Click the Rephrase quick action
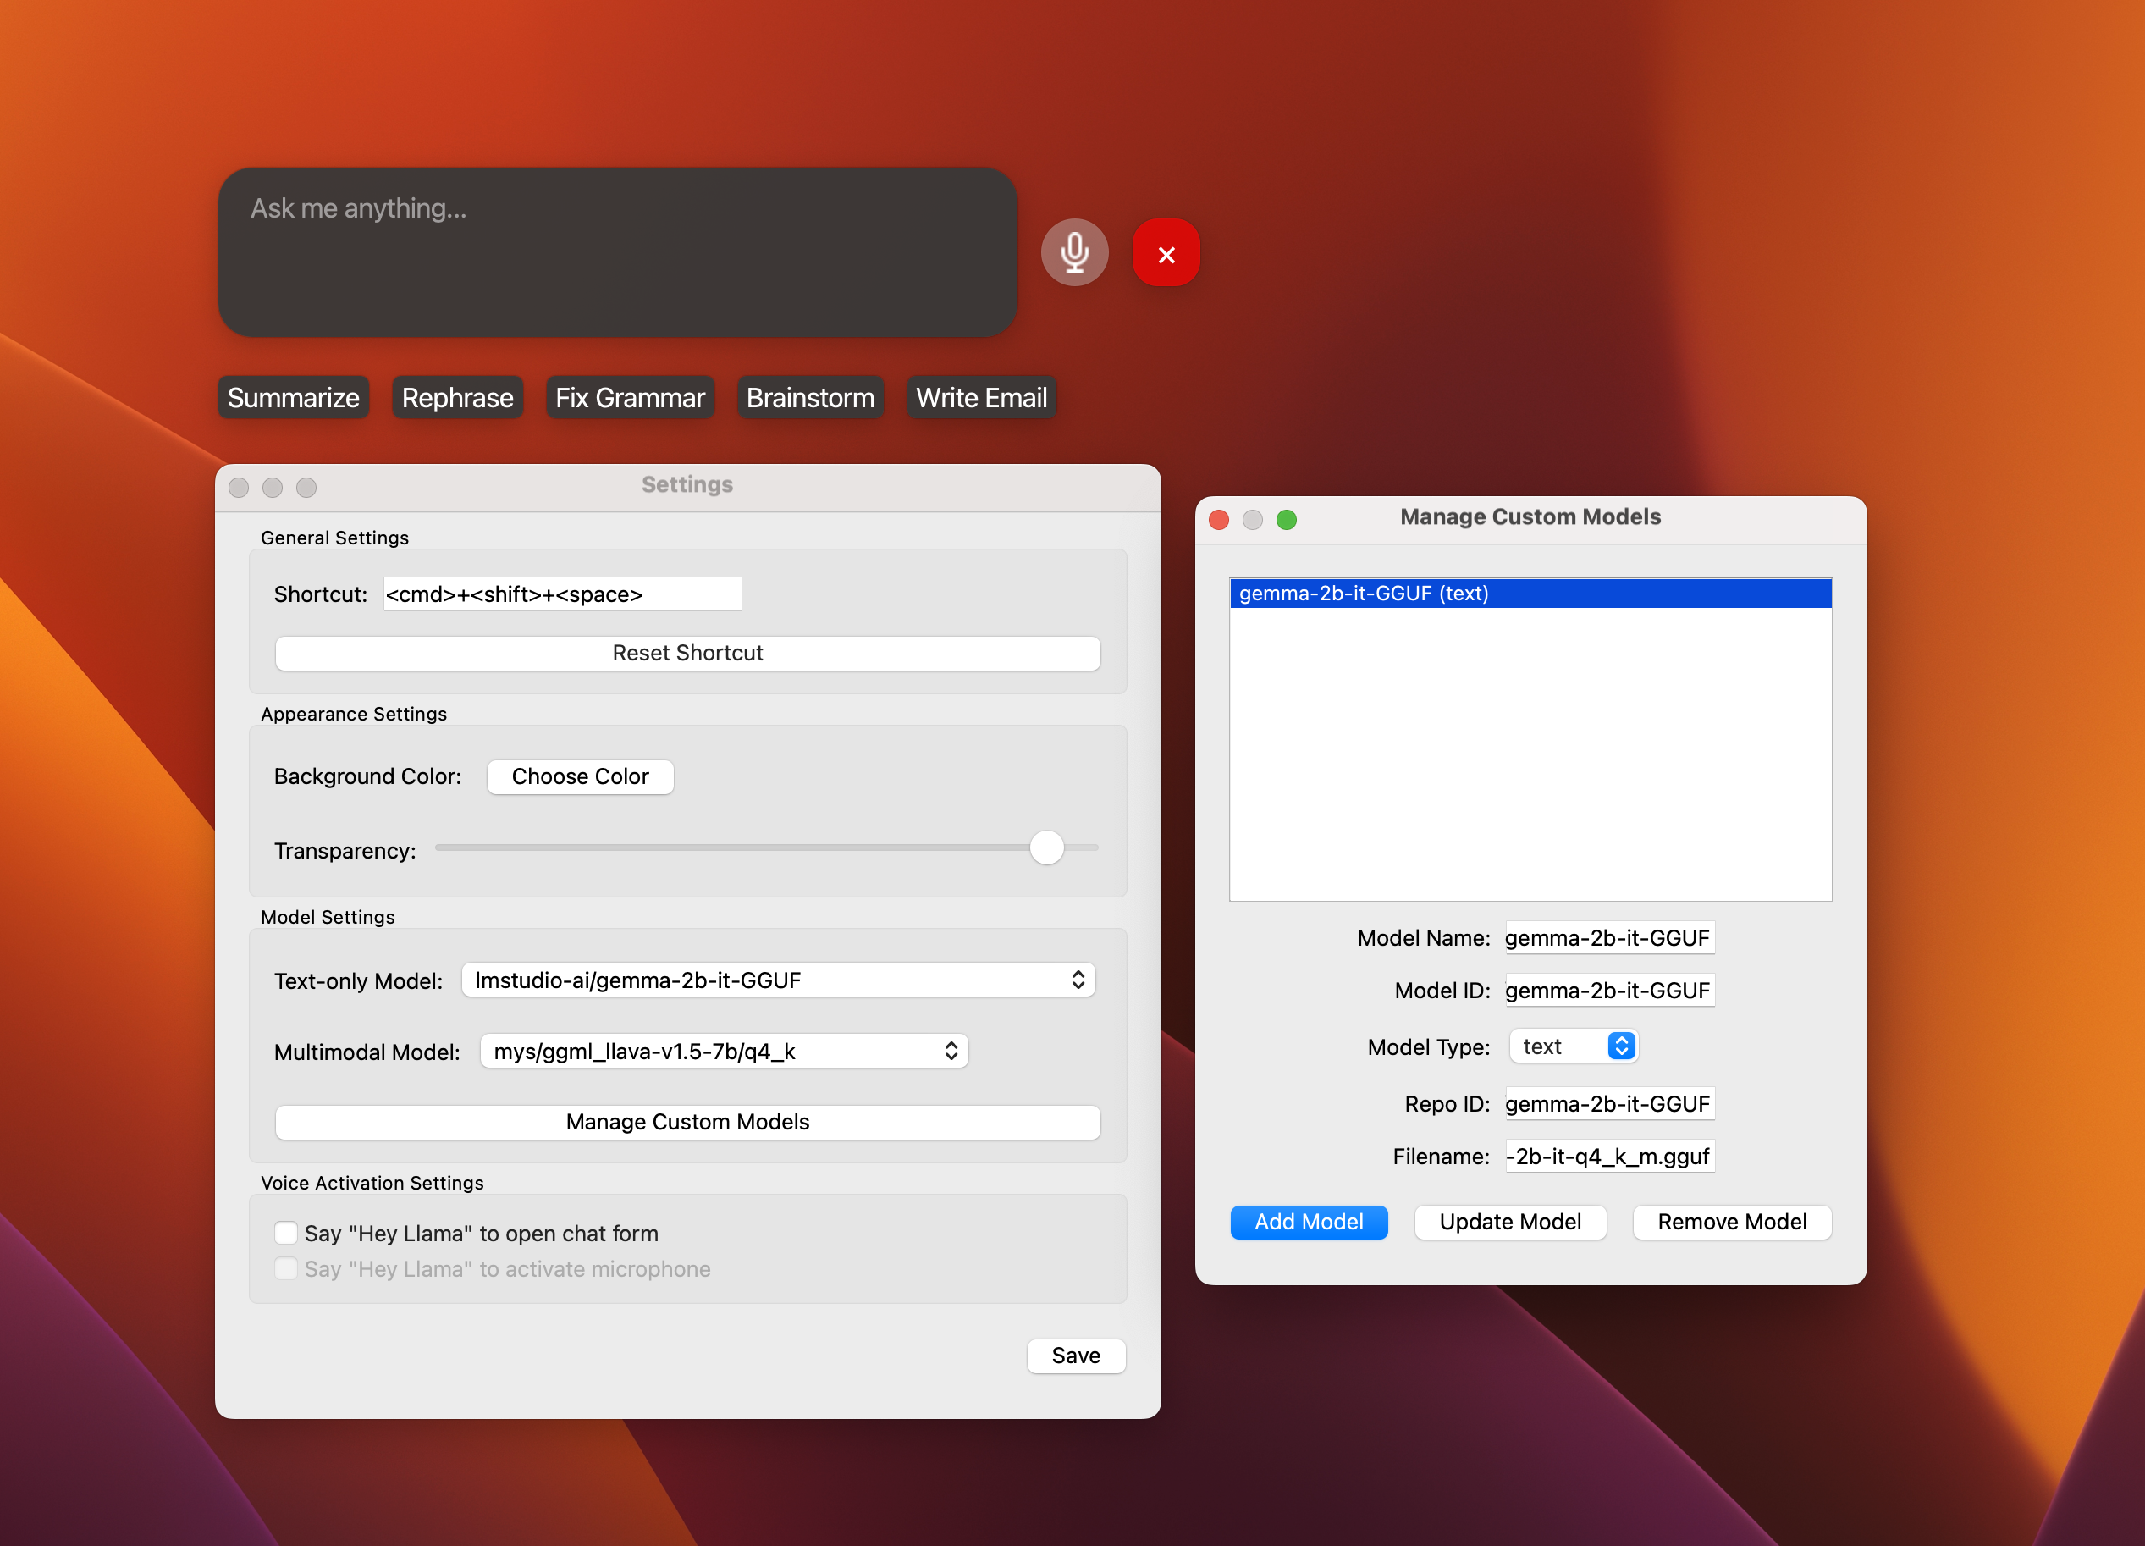This screenshot has height=1546, width=2145. 457,397
